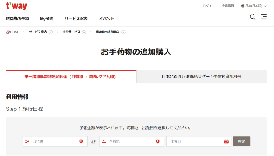Select the 単一路線手荷物追加料金 tab
The height and width of the screenshot is (156, 274).
click(x=71, y=77)
